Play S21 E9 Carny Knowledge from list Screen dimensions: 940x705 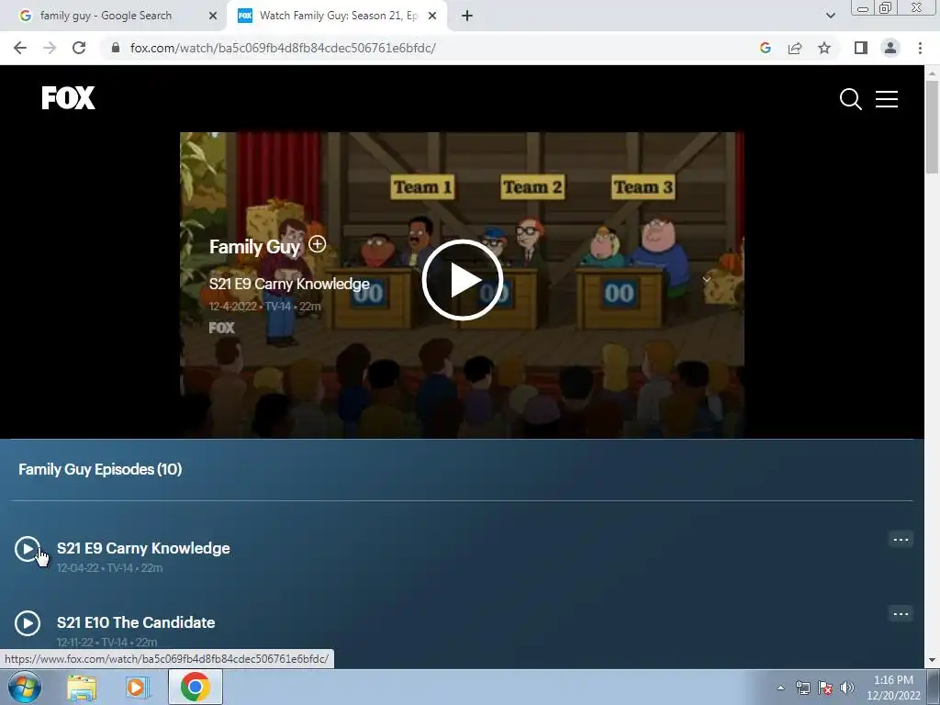click(x=28, y=549)
